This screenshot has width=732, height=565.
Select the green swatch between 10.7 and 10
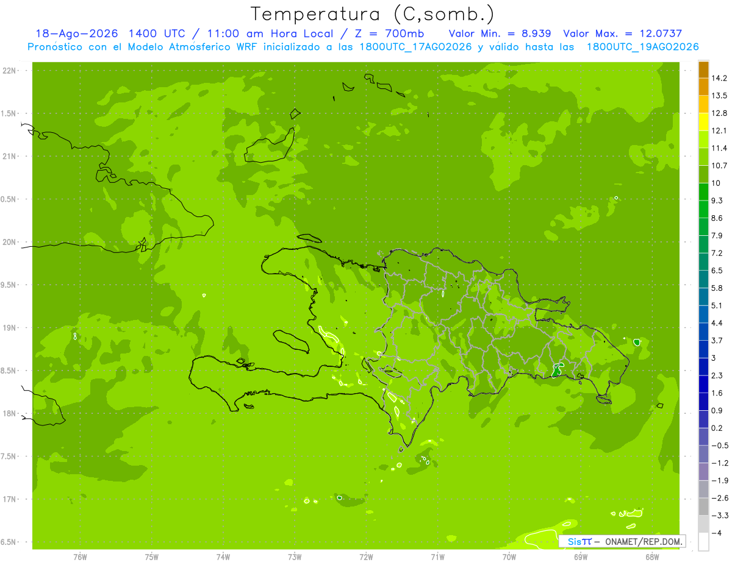pyautogui.click(x=703, y=174)
